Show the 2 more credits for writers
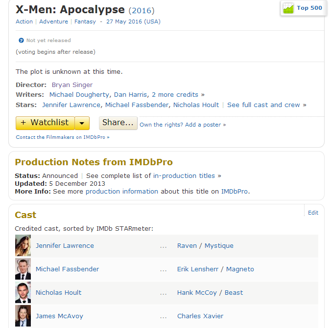Screen dimensions: 330x328 pyautogui.click(x=175, y=95)
